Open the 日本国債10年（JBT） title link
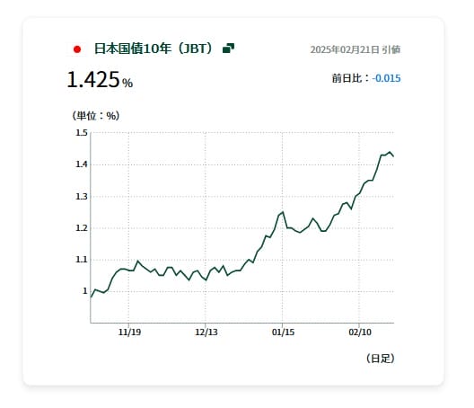The image size is (474, 408). tap(154, 49)
